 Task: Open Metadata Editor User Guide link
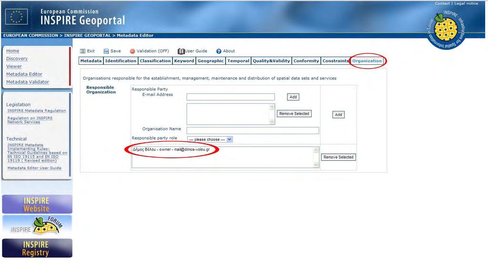pos(34,168)
